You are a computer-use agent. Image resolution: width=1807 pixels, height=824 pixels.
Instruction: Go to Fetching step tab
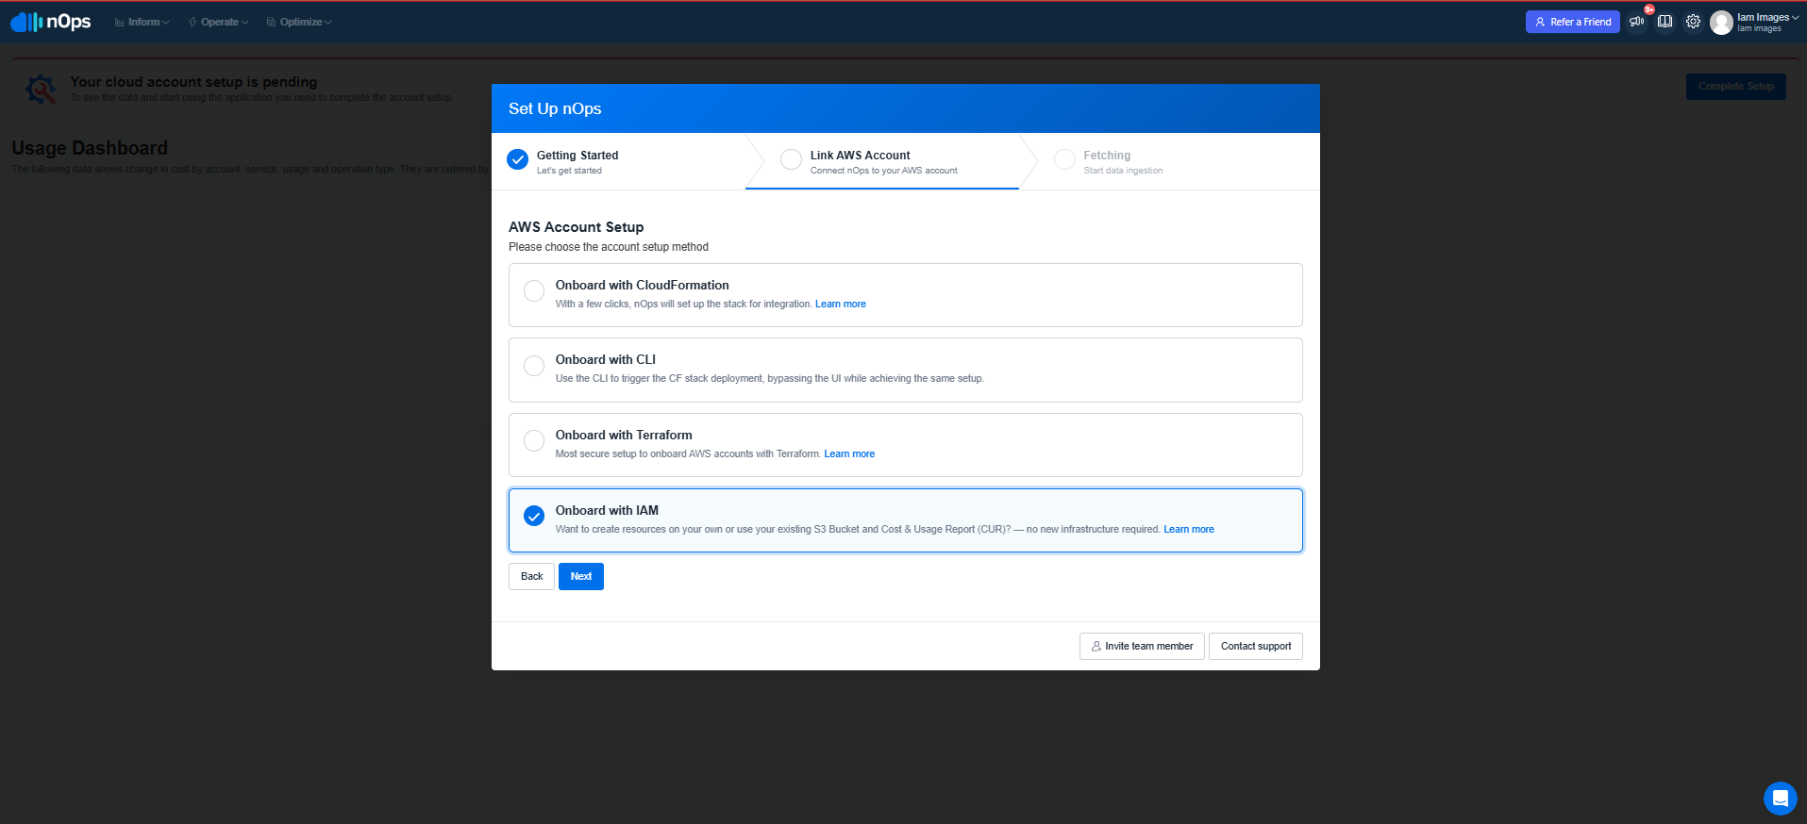tap(1169, 161)
